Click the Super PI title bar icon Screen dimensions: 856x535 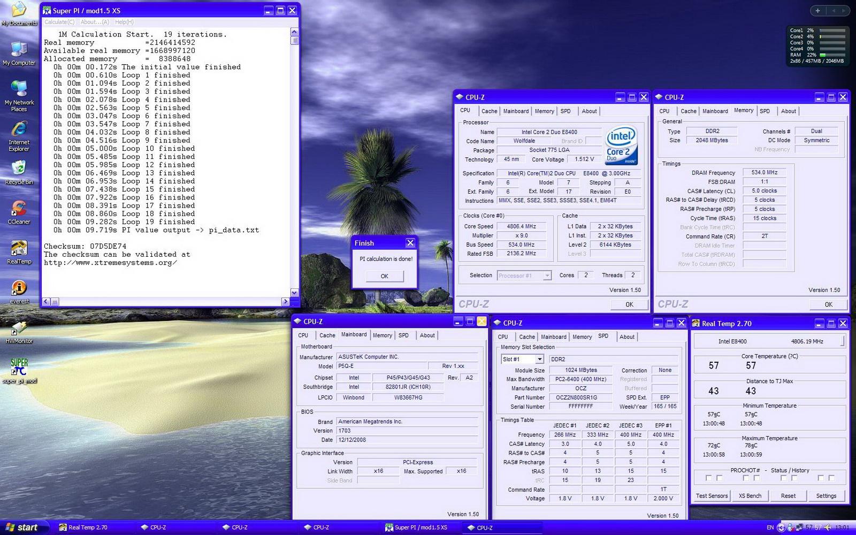coord(47,11)
